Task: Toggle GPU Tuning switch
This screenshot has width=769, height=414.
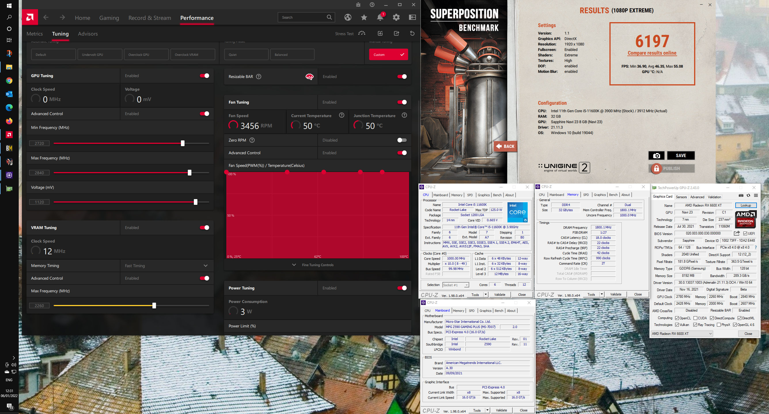Action: [204, 76]
